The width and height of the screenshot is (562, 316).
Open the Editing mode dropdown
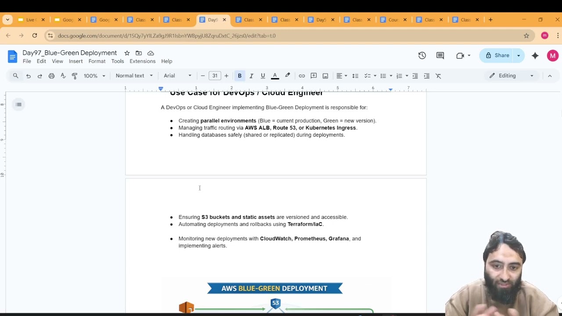coord(512,76)
